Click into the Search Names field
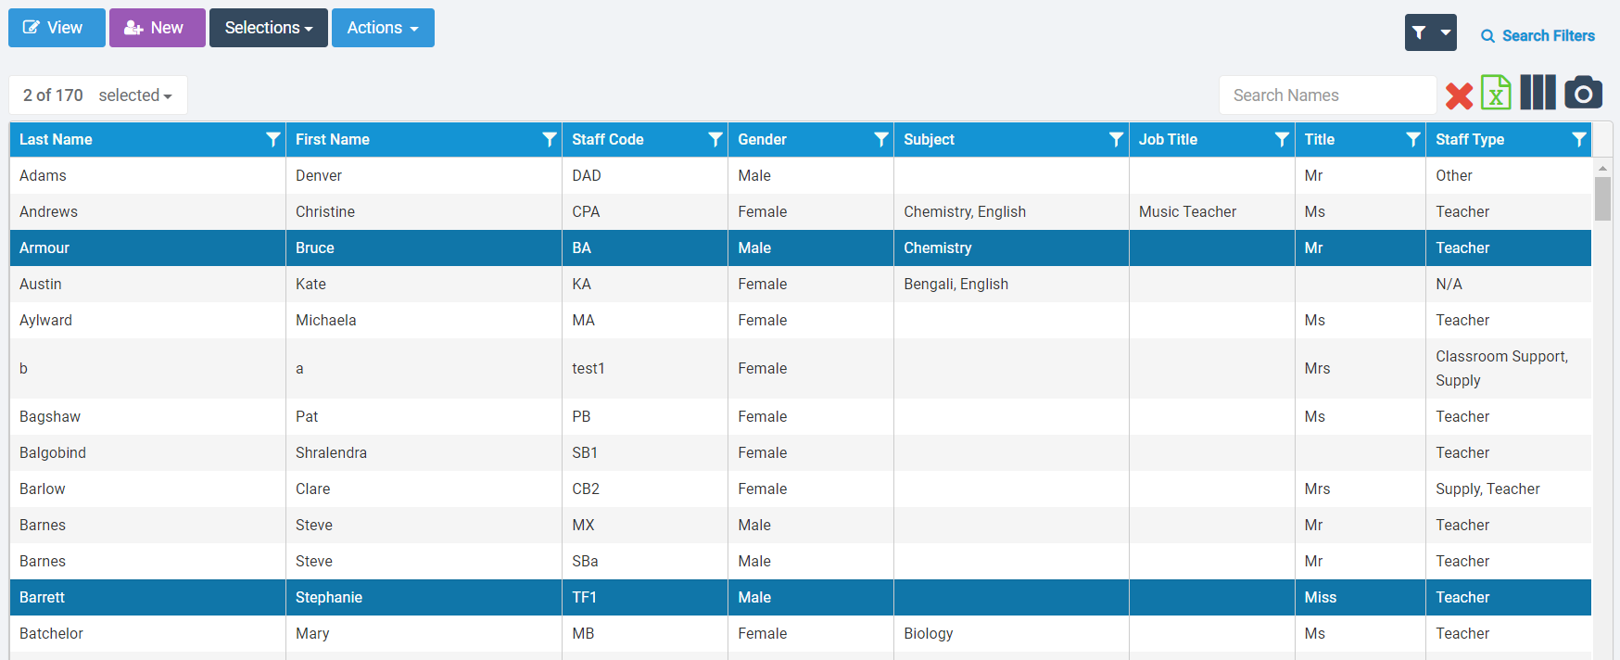 click(1326, 95)
